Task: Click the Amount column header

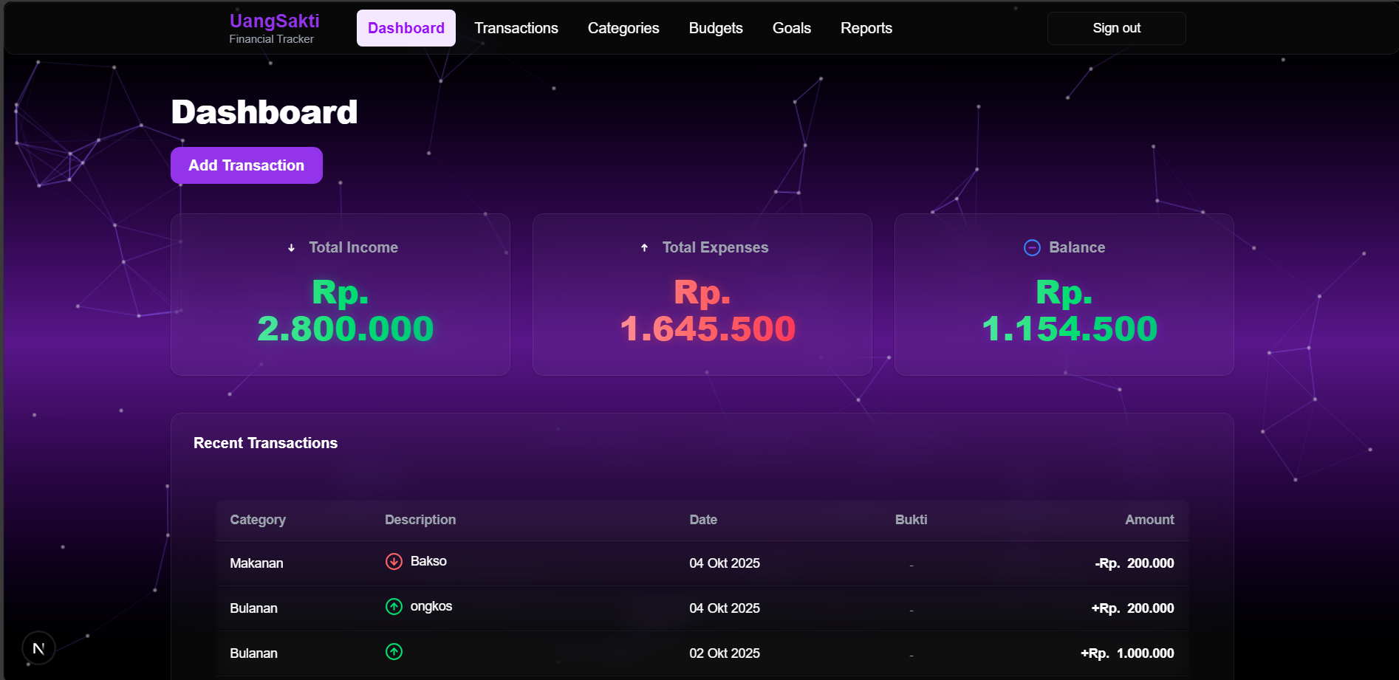Action: click(x=1149, y=520)
